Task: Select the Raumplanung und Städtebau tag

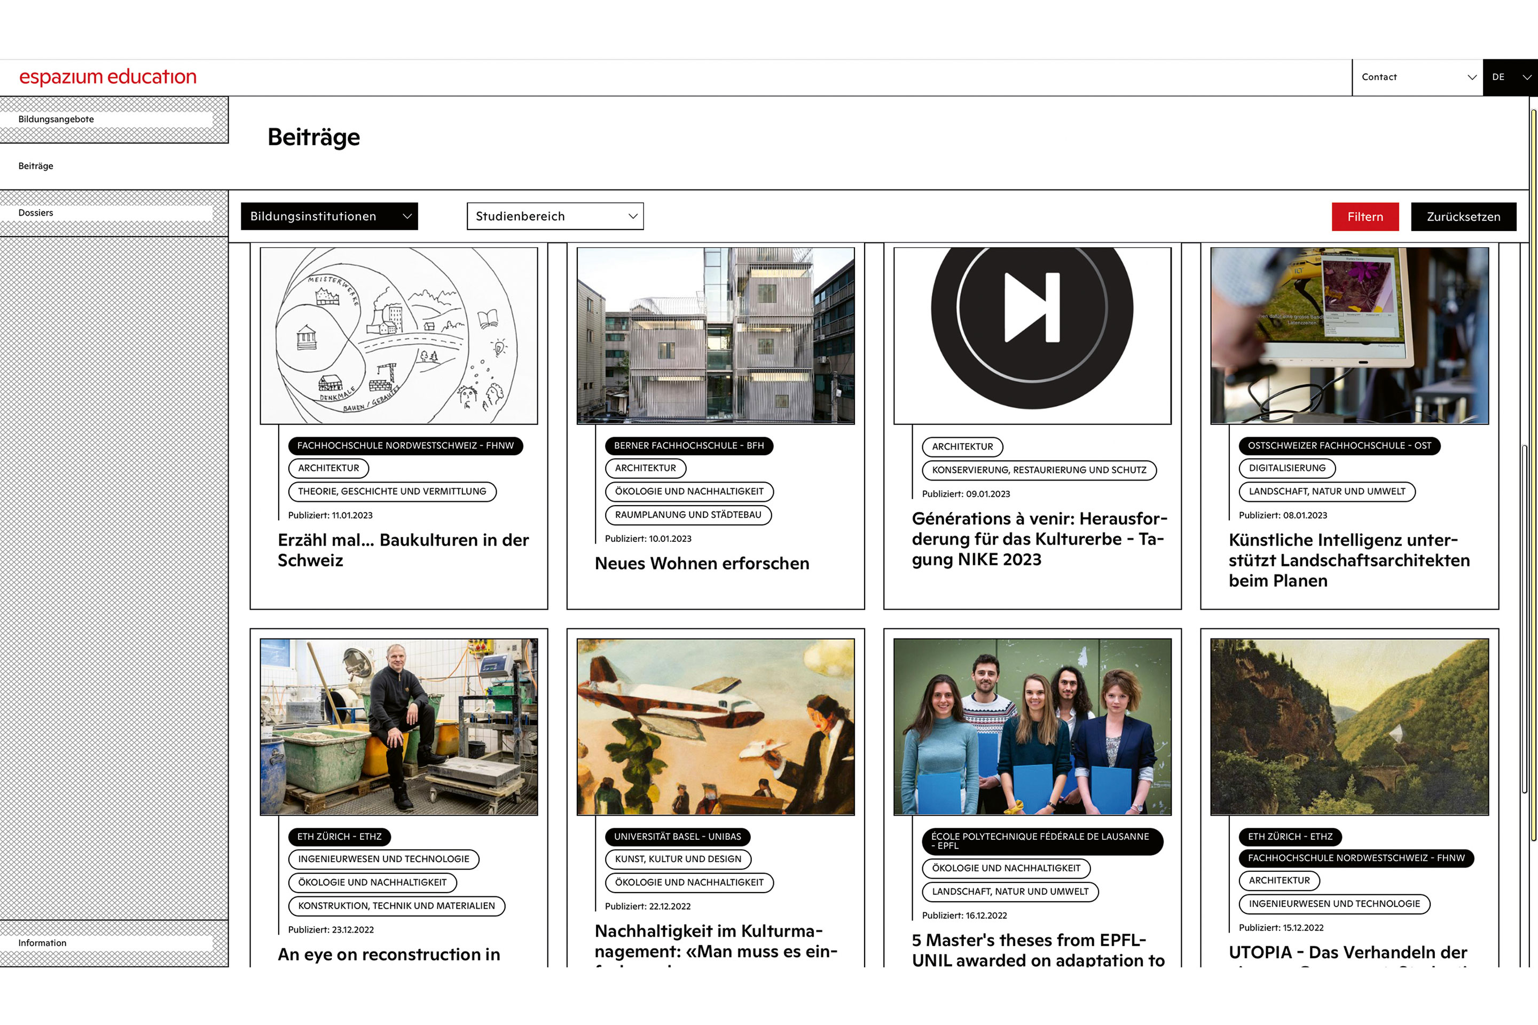Action: 688,515
